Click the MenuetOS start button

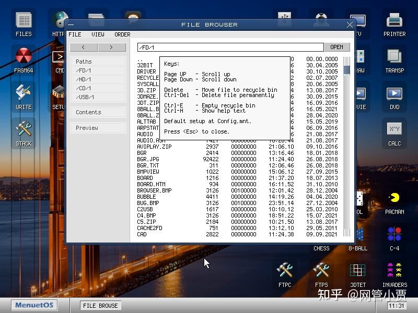click(33, 305)
